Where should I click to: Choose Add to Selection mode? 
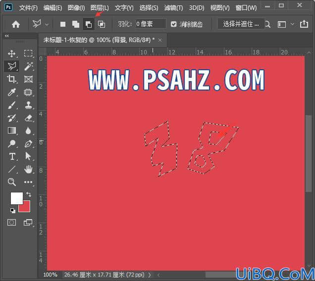[76, 24]
